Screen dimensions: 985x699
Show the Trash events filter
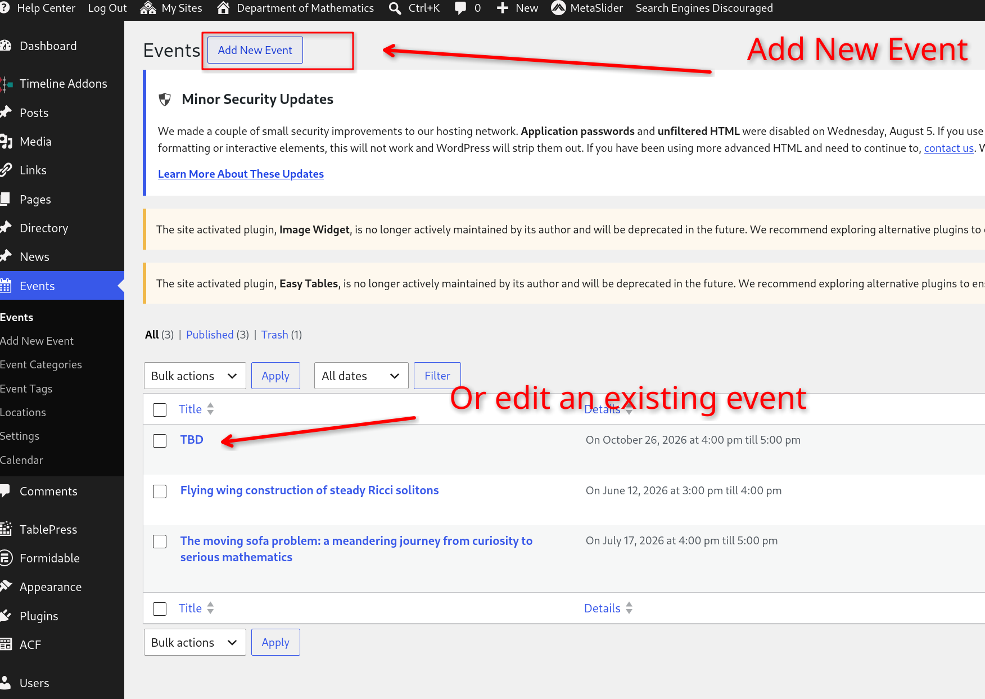click(274, 335)
